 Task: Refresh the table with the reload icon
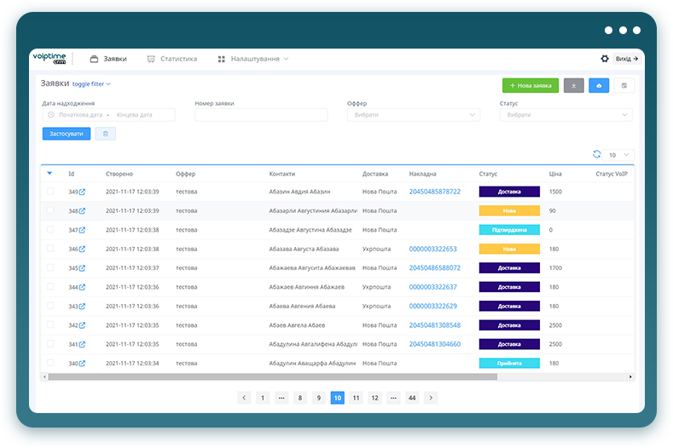coord(597,154)
